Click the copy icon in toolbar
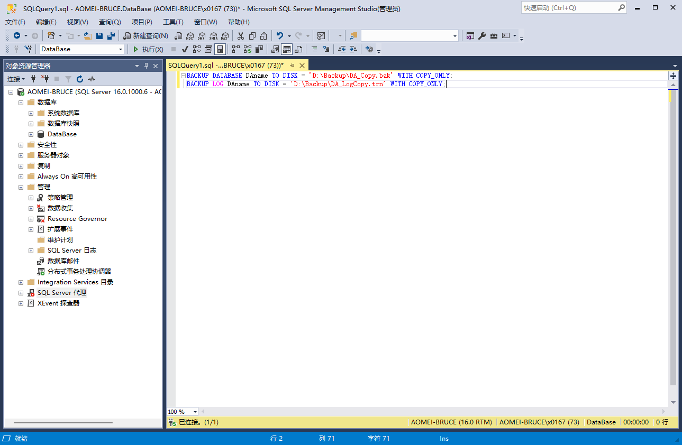Image resolution: width=682 pixels, height=445 pixels. pos(252,35)
